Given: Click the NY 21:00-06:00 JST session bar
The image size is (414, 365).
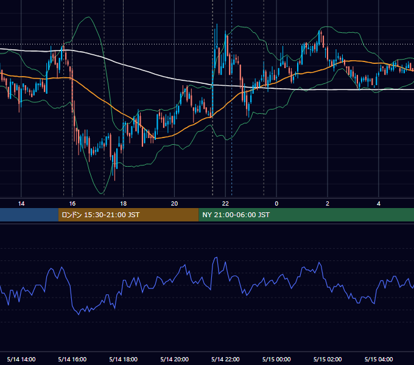Looking at the screenshot, I should pyautogui.click(x=306, y=215).
